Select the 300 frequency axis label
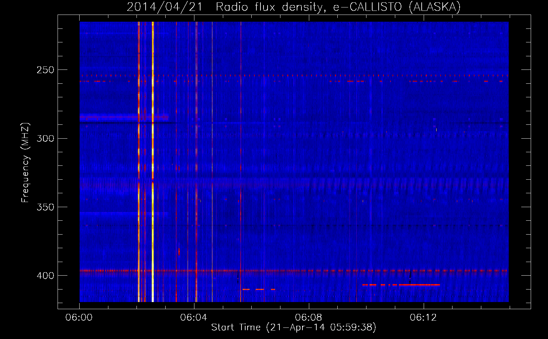The image size is (548, 339). coord(45,139)
